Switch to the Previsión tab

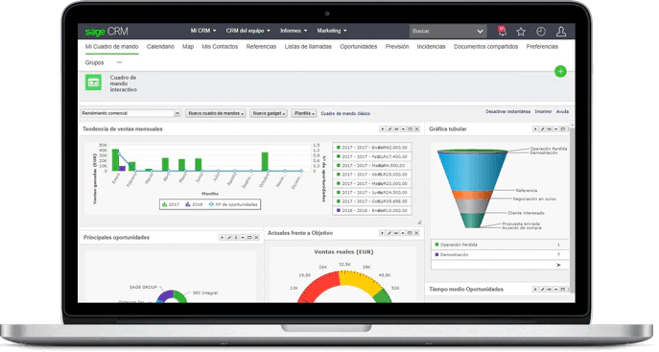click(x=397, y=47)
